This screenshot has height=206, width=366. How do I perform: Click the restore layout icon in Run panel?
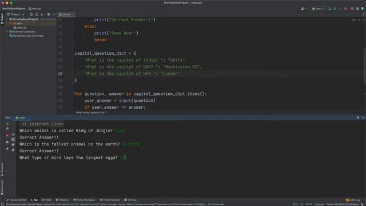point(7,142)
